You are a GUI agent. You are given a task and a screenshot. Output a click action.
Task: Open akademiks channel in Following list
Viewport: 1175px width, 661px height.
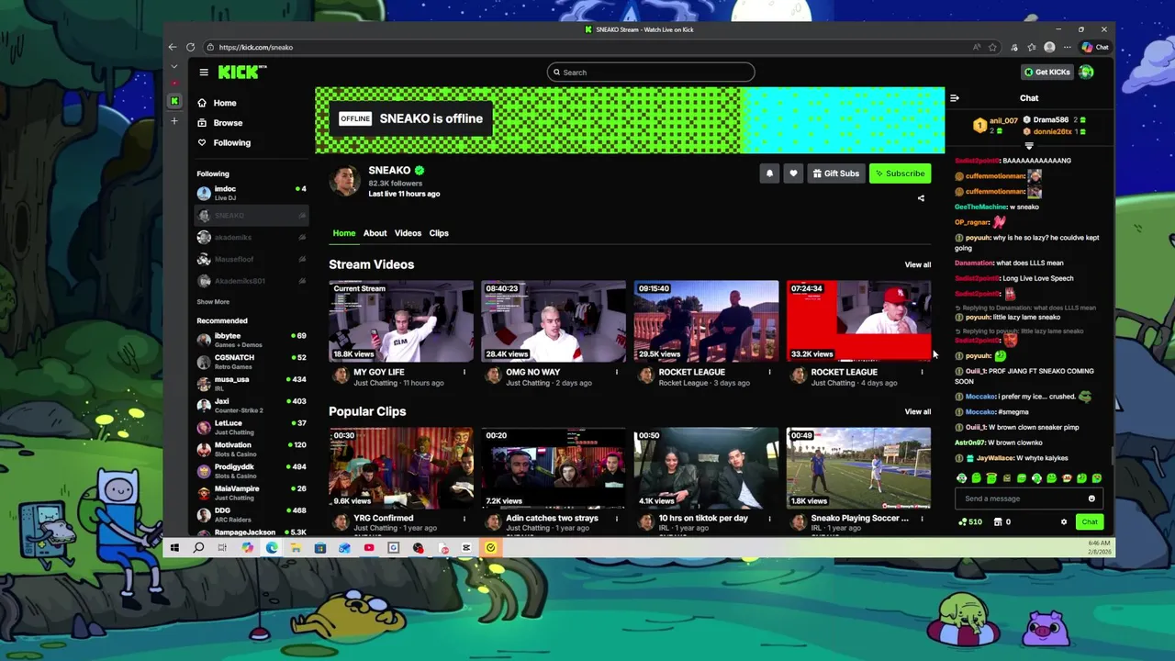point(252,237)
